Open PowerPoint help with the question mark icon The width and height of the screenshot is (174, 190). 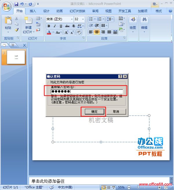pos(170,11)
